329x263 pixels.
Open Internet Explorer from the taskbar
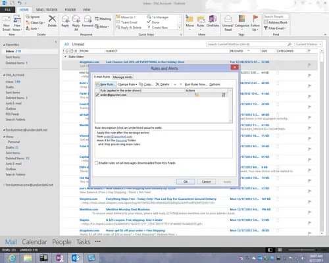(x=12, y=258)
